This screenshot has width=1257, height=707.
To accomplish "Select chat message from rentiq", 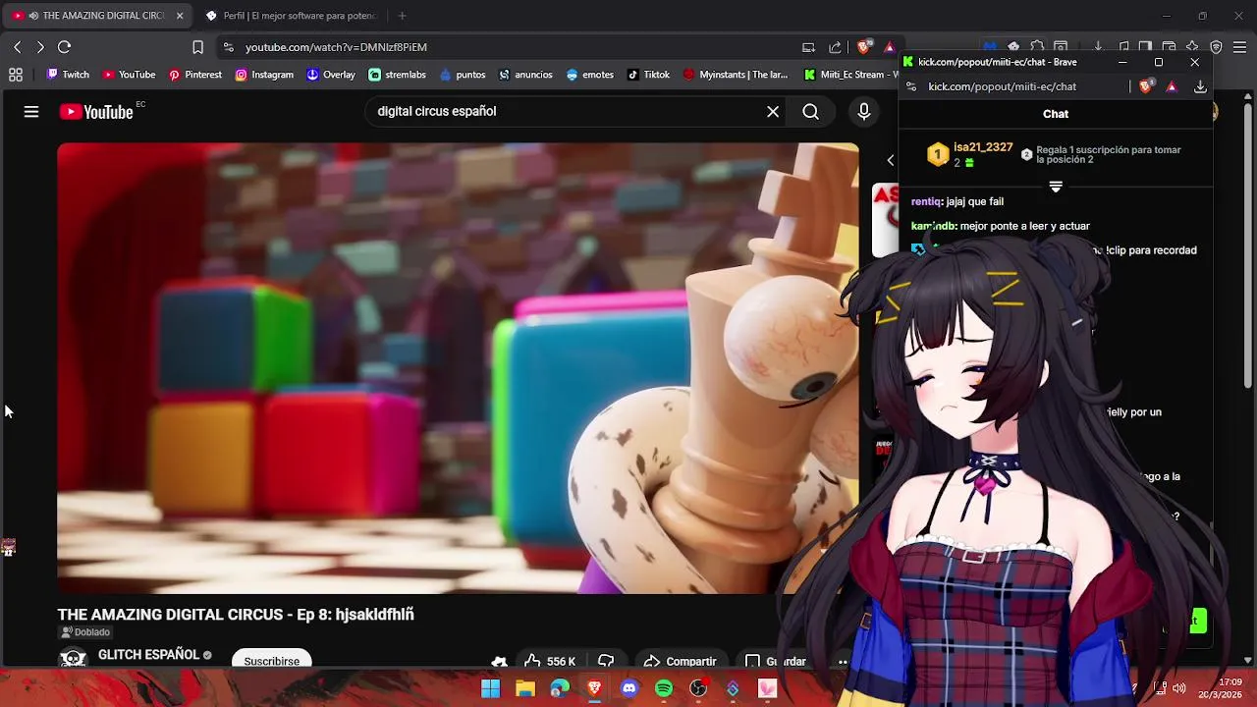I will click(957, 201).
